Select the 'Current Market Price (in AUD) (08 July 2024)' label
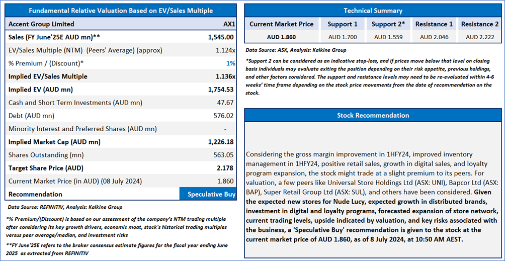 coord(75,181)
